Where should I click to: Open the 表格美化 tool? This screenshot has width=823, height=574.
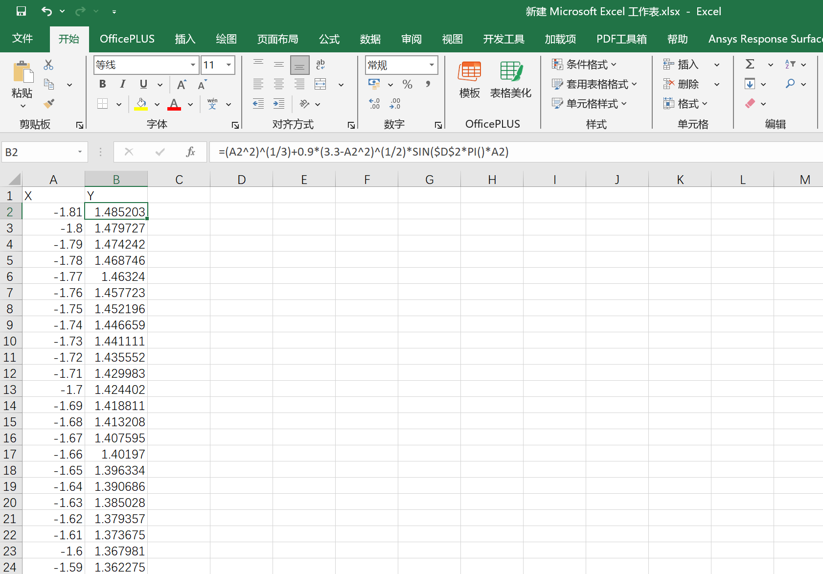[510, 79]
